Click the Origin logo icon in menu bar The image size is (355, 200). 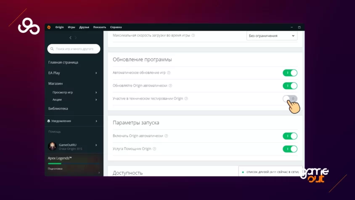(x=49, y=27)
